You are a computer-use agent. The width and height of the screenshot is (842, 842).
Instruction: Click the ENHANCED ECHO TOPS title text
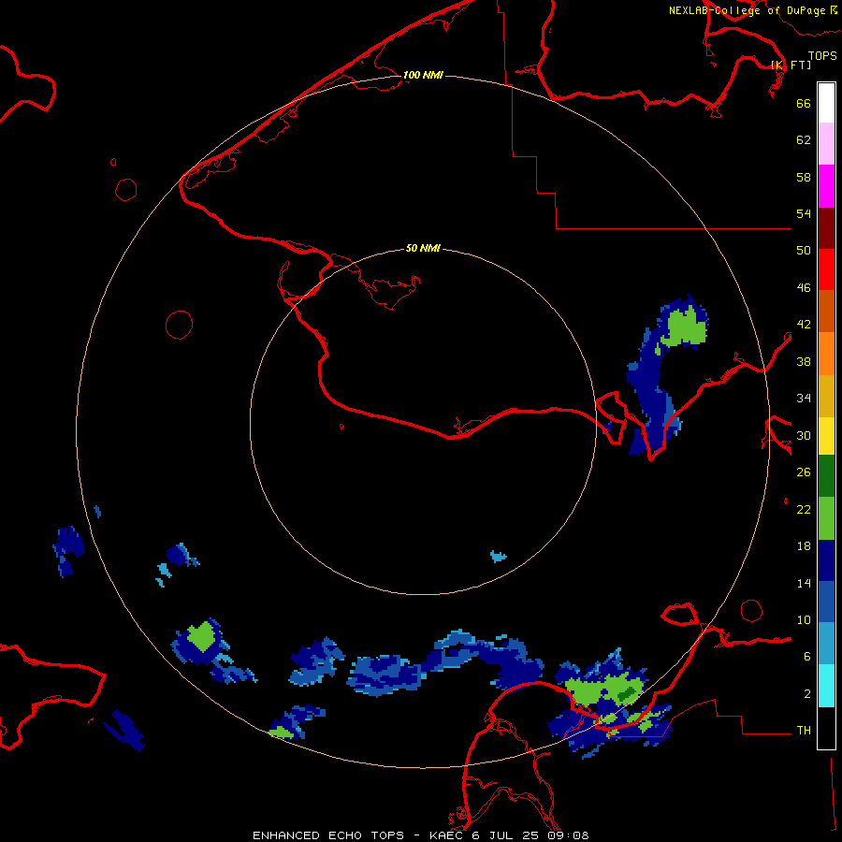coord(328,835)
